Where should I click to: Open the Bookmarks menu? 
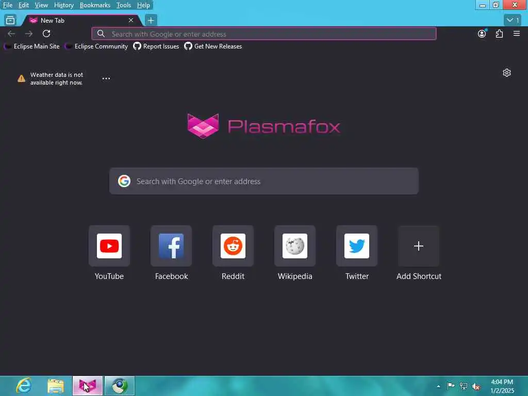(x=95, y=5)
